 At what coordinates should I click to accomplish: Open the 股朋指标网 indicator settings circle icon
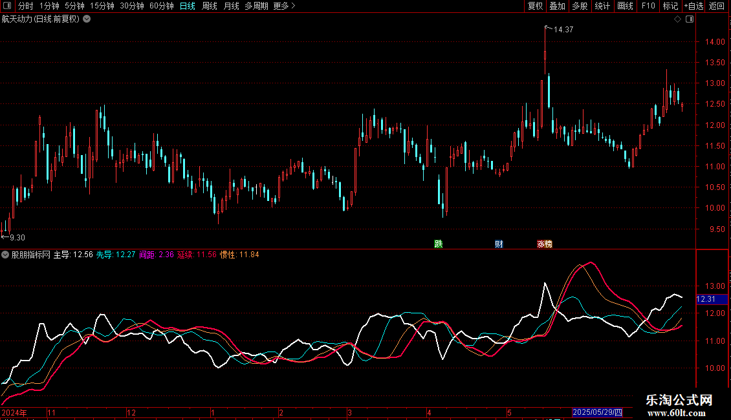click(x=5, y=255)
